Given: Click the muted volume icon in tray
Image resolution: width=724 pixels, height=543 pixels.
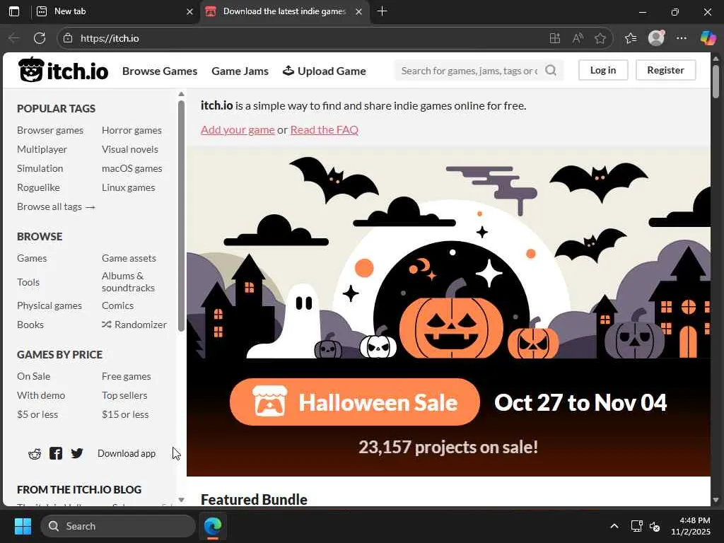Looking at the screenshot, I should (x=655, y=526).
